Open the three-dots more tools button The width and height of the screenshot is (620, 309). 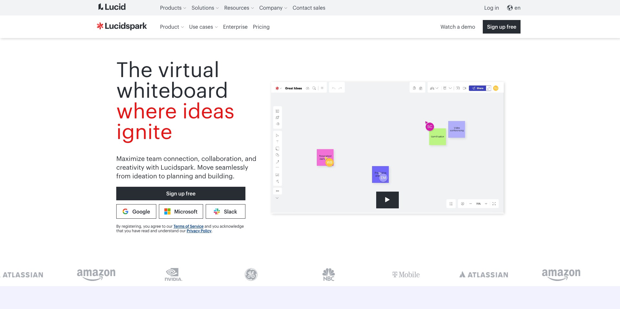tap(277, 191)
